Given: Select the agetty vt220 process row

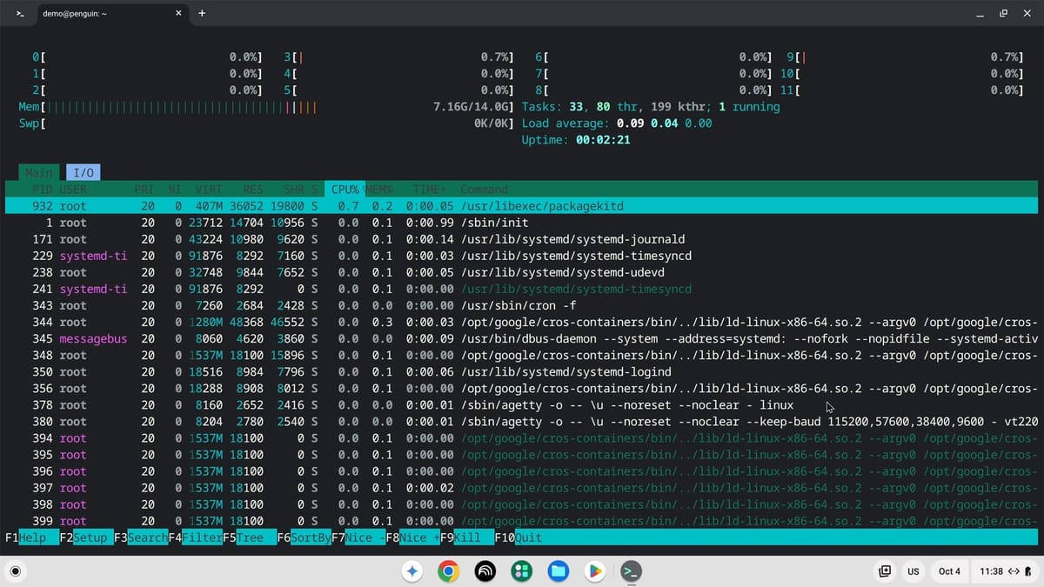Looking at the screenshot, I should pyautogui.click(x=522, y=422).
